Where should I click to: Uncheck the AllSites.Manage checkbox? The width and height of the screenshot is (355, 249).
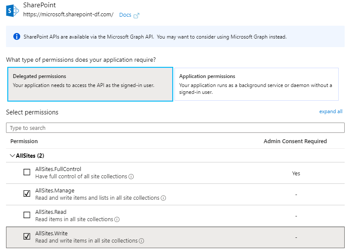pos(27,193)
